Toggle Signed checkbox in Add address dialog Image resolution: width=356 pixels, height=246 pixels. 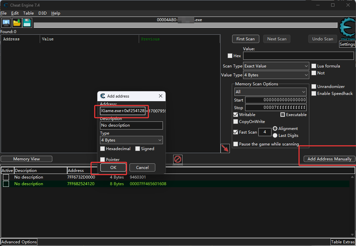tap(137, 148)
